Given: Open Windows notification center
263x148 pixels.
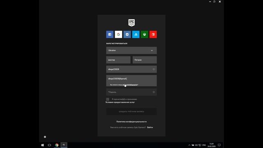Looking at the screenshot, I should (219, 145).
